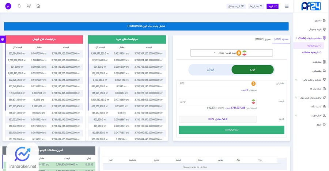329x171 pixels.
Task: Select the فروش (sell) toggle option
Action: coord(210,70)
